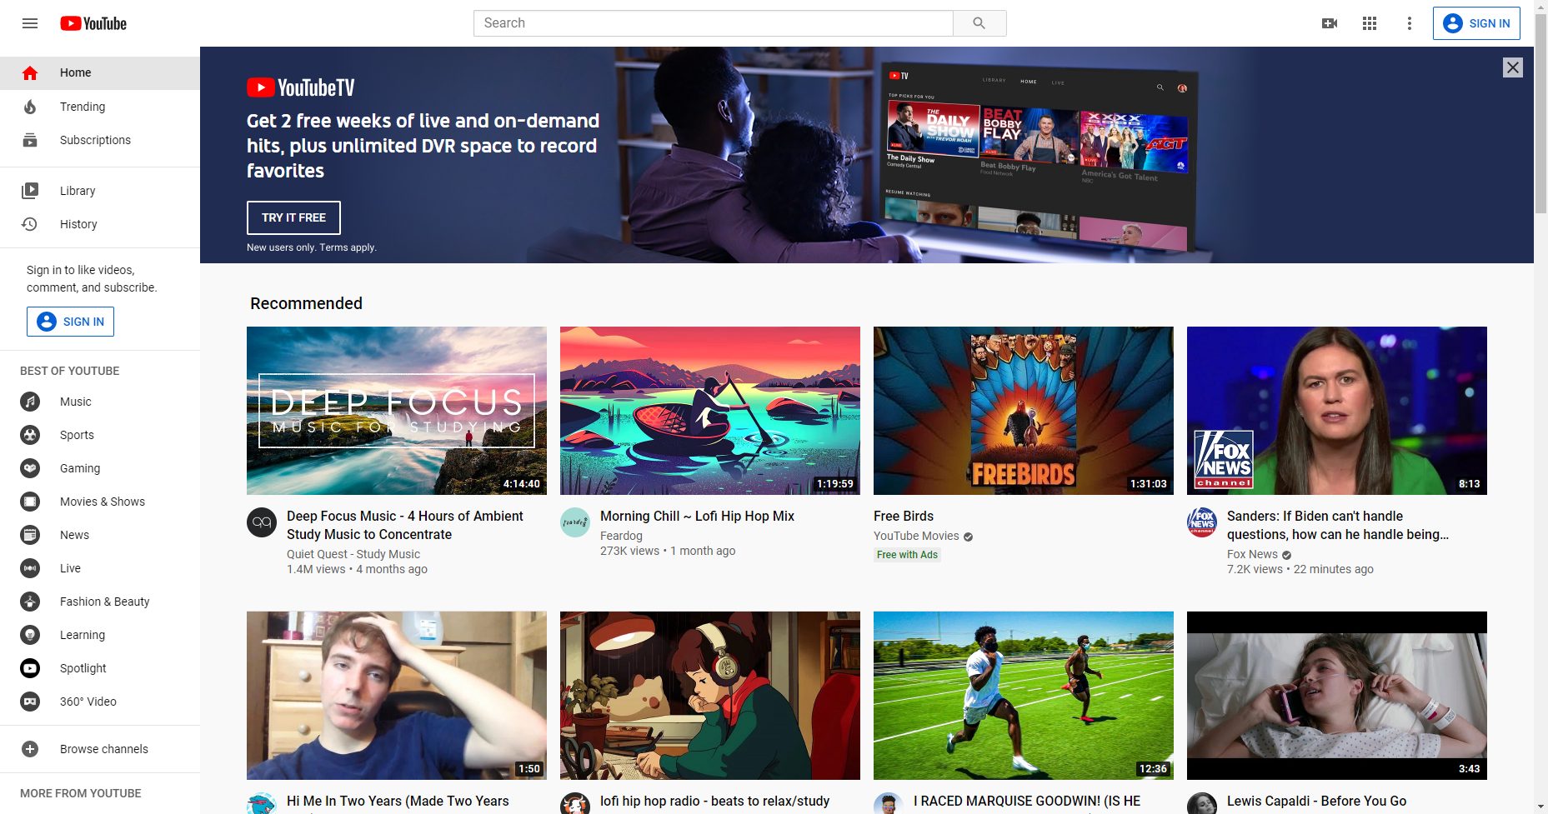1548x814 pixels.
Task: Click the Music channel icon
Action: click(x=30, y=402)
